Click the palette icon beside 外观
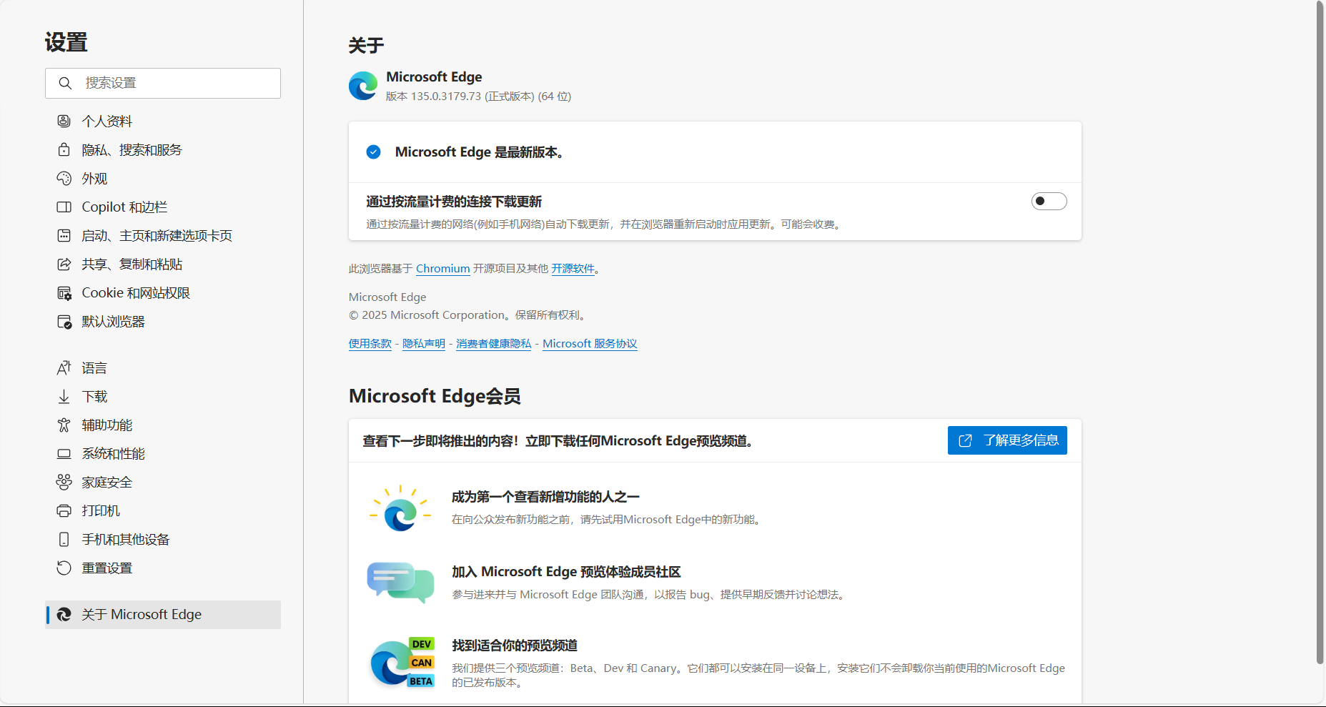1326x707 pixels. [x=64, y=178]
